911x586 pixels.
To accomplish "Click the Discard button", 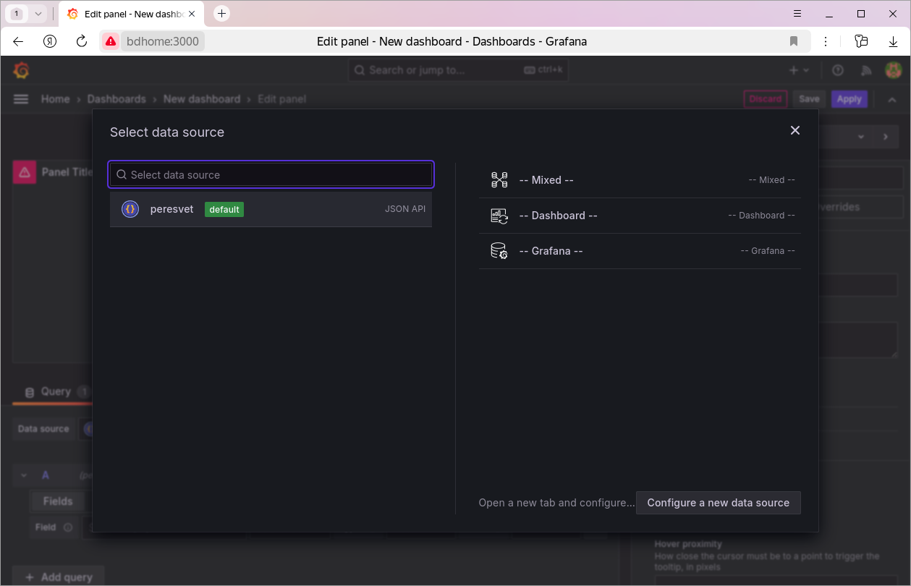I will [766, 99].
